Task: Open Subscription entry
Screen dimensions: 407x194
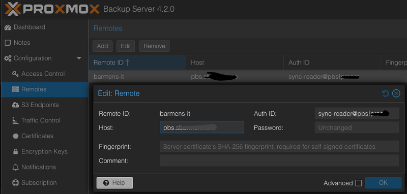Action: click(44, 183)
